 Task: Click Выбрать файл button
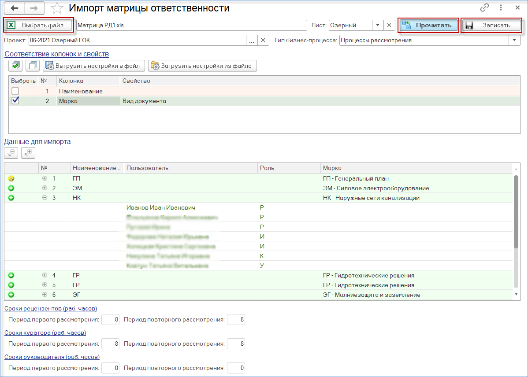click(x=38, y=25)
